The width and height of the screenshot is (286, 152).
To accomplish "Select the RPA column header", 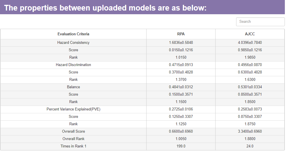I will click(x=181, y=34).
